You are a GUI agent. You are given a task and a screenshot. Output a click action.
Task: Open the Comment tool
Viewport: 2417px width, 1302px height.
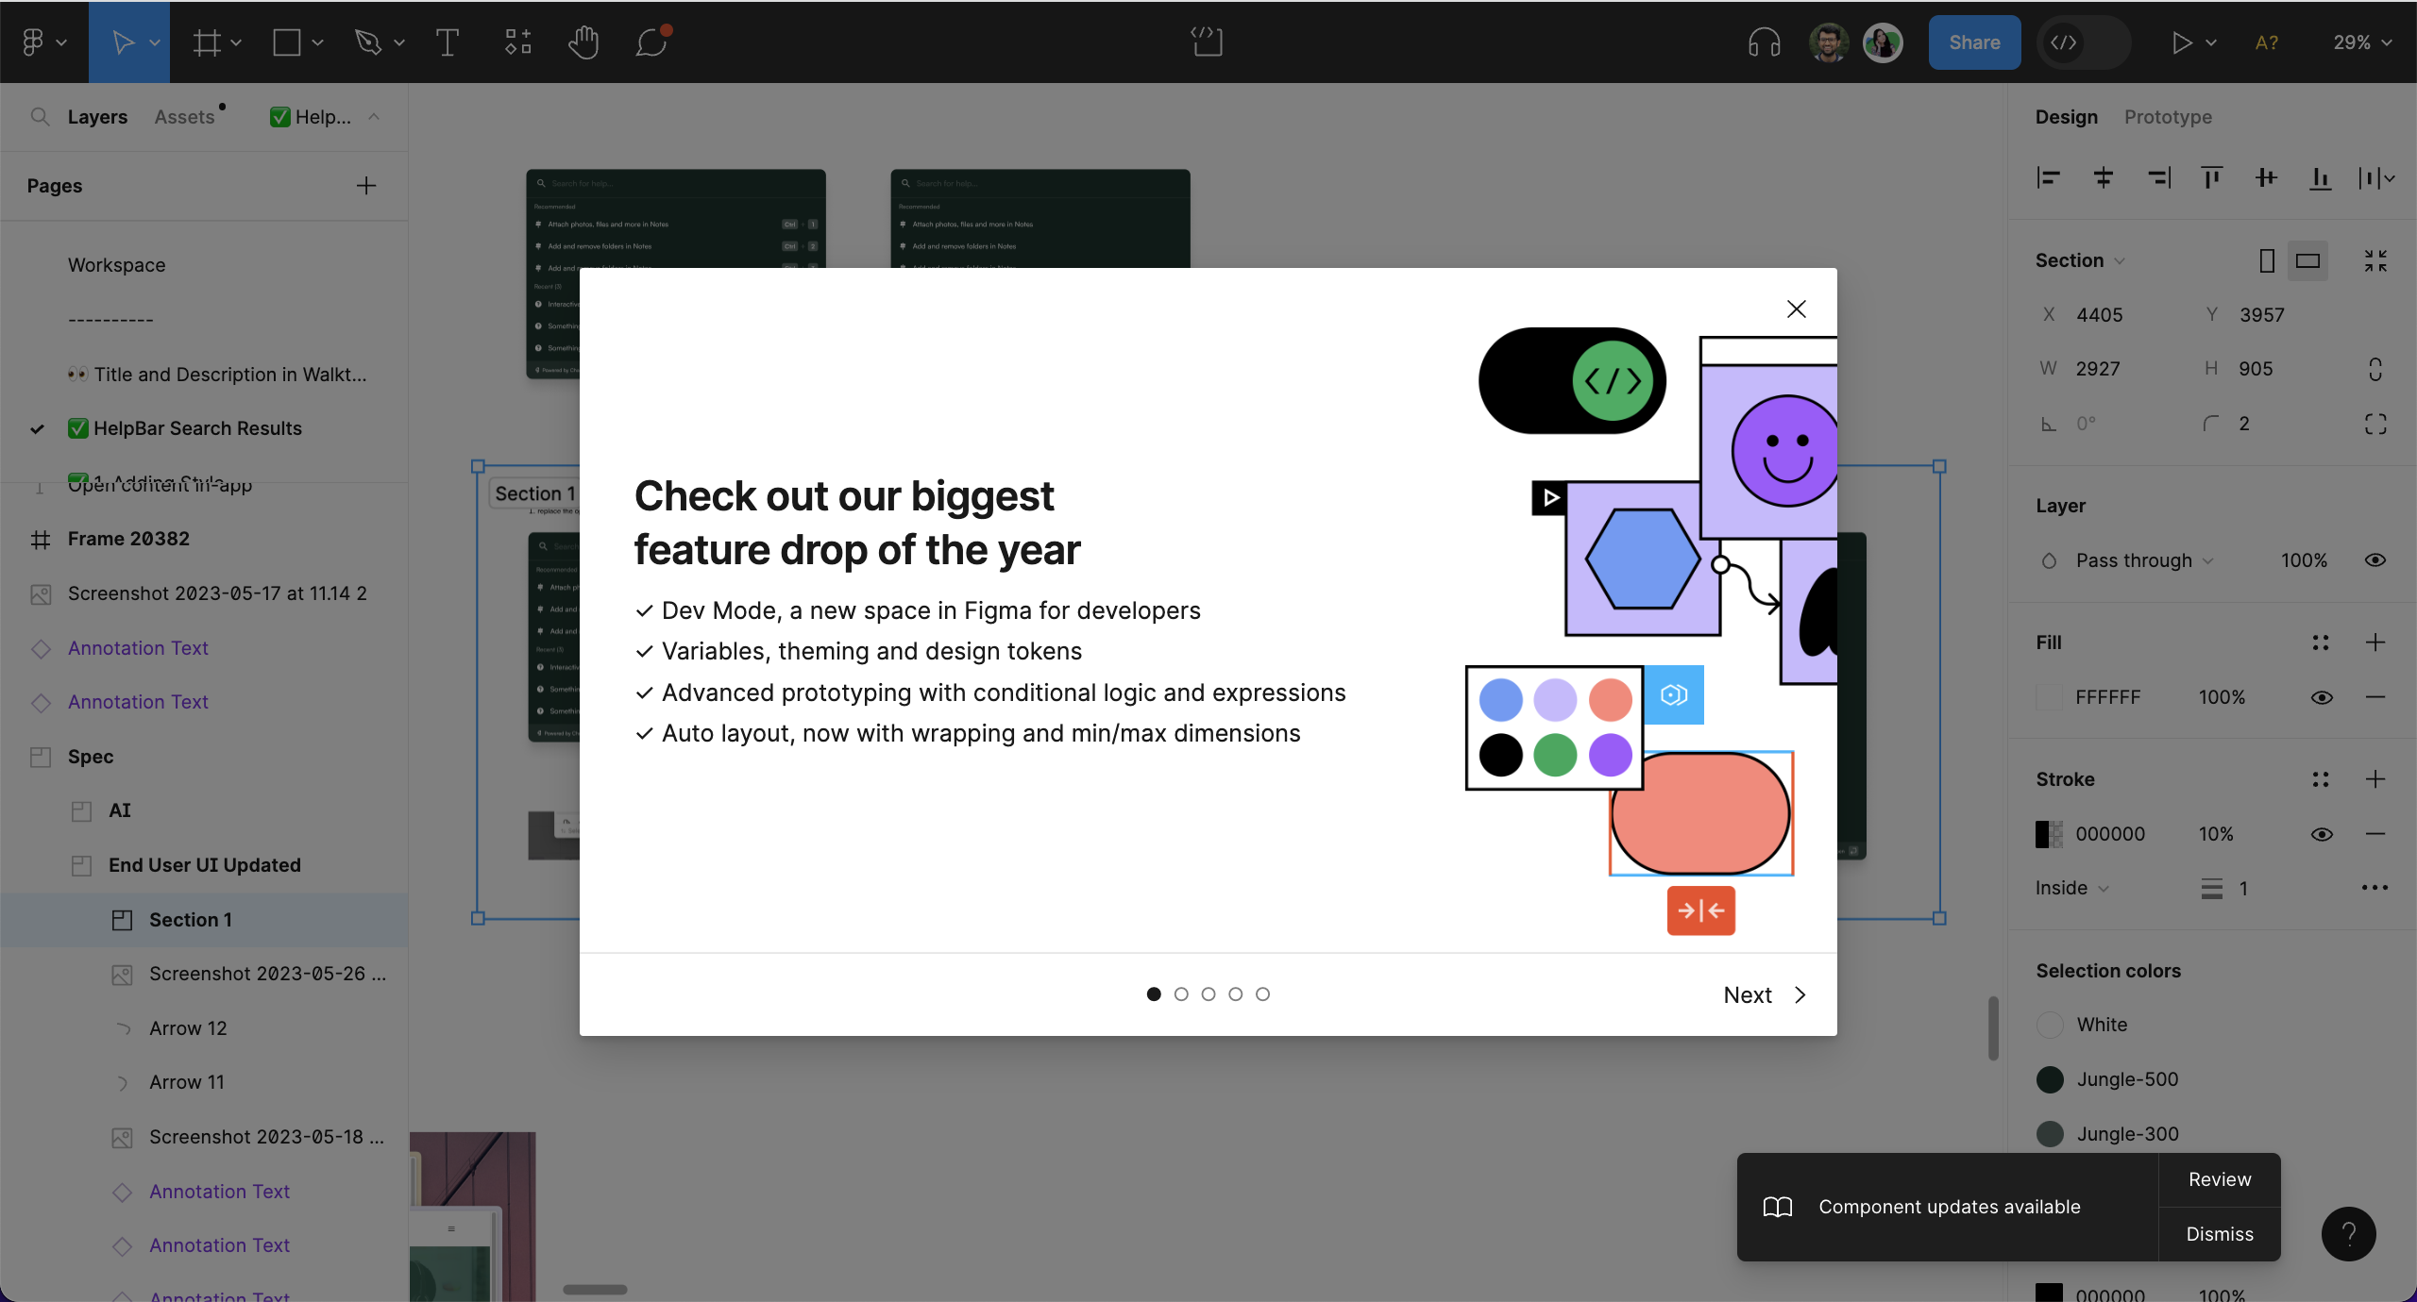coord(651,42)
